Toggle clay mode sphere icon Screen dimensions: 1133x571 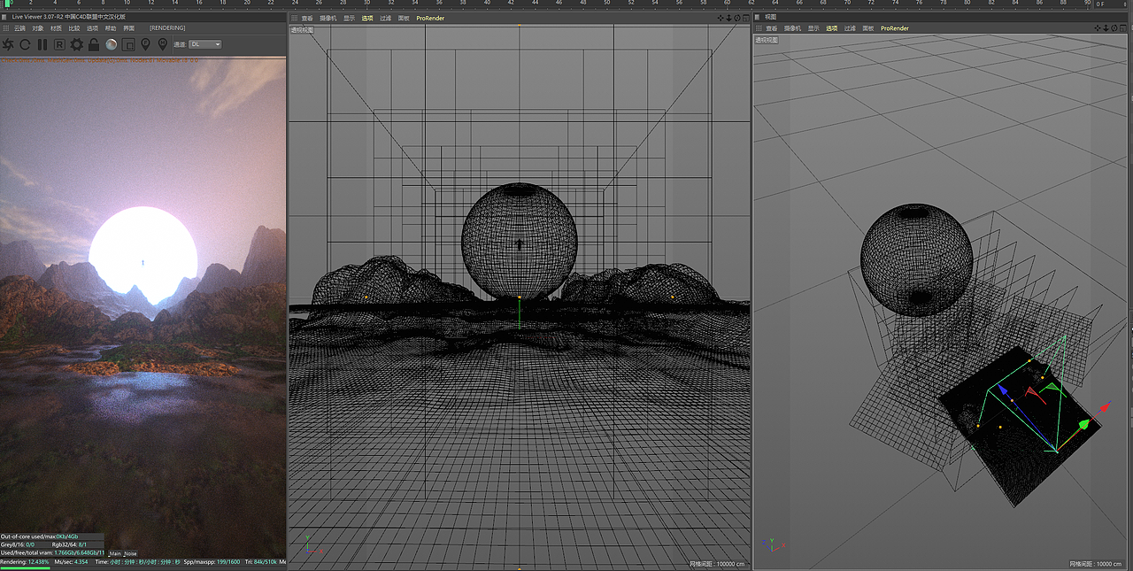click(112, 44)
